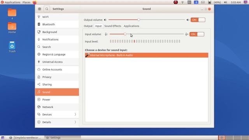
Task: Open the Region & Language settings entry
Action: click(57, 54)
